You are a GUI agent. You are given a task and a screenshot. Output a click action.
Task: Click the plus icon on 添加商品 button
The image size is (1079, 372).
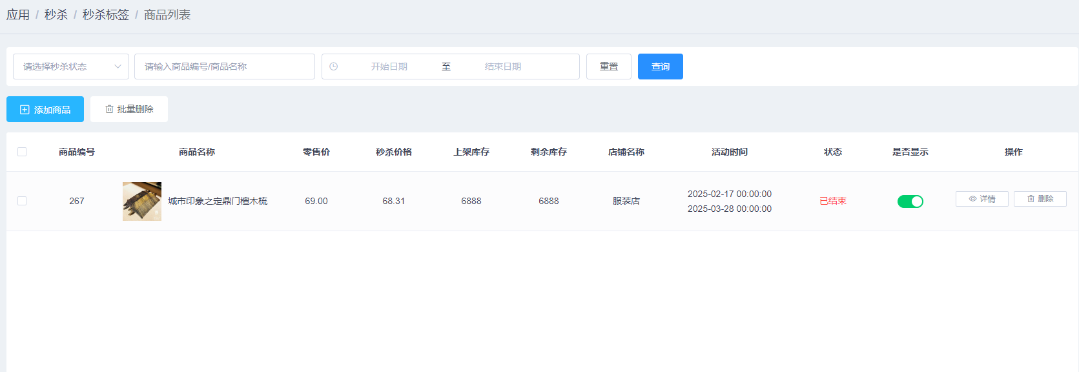pos(25,110)
